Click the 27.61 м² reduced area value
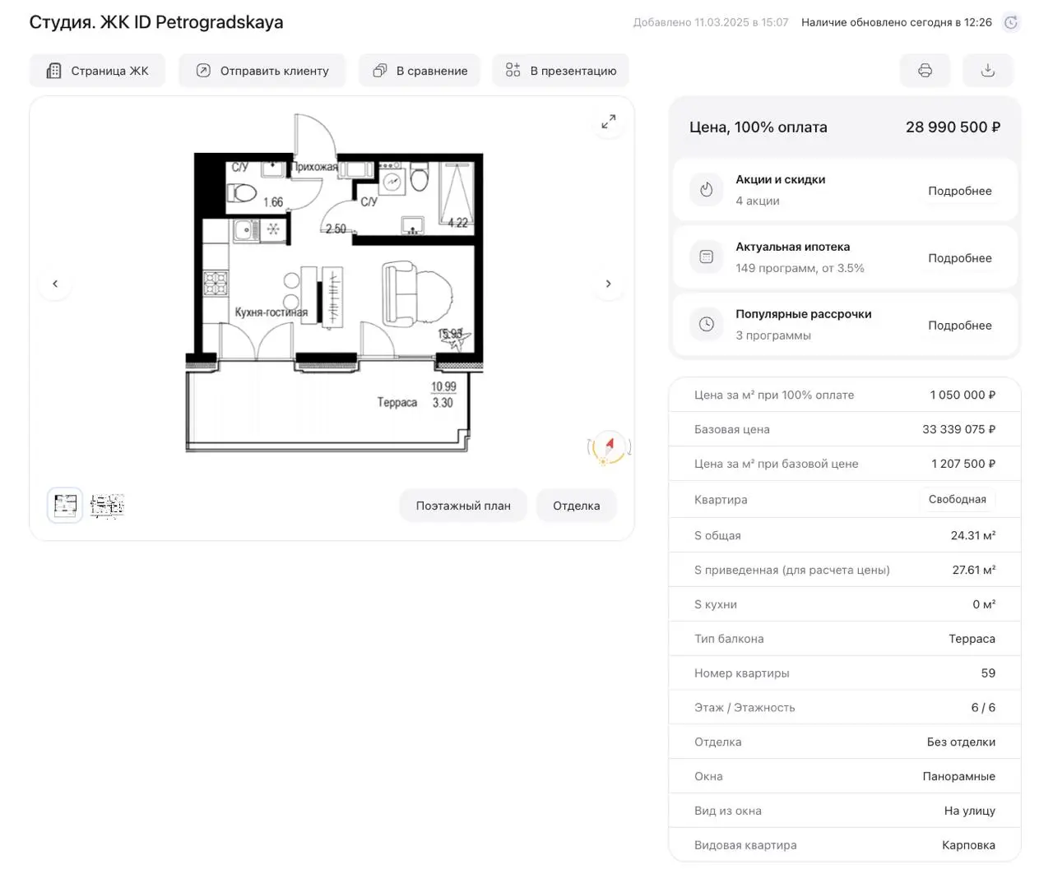 click(x=974, y=570)
